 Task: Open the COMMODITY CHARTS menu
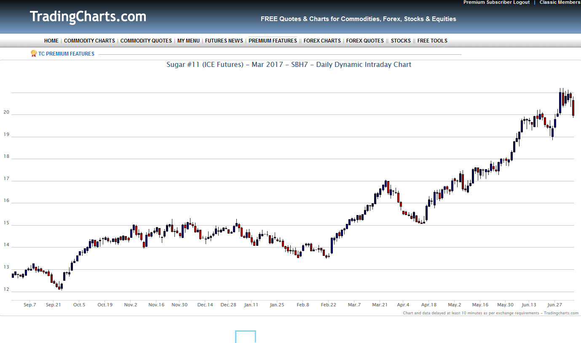pyautogui.click(x=89, y=41)
